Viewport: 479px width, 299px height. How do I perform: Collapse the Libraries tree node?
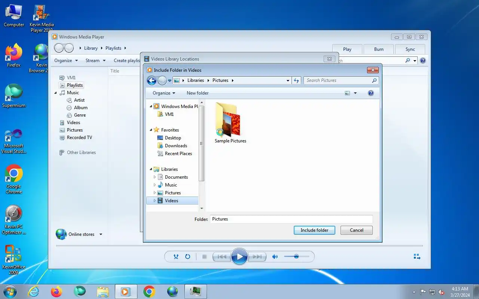(151, 169)
